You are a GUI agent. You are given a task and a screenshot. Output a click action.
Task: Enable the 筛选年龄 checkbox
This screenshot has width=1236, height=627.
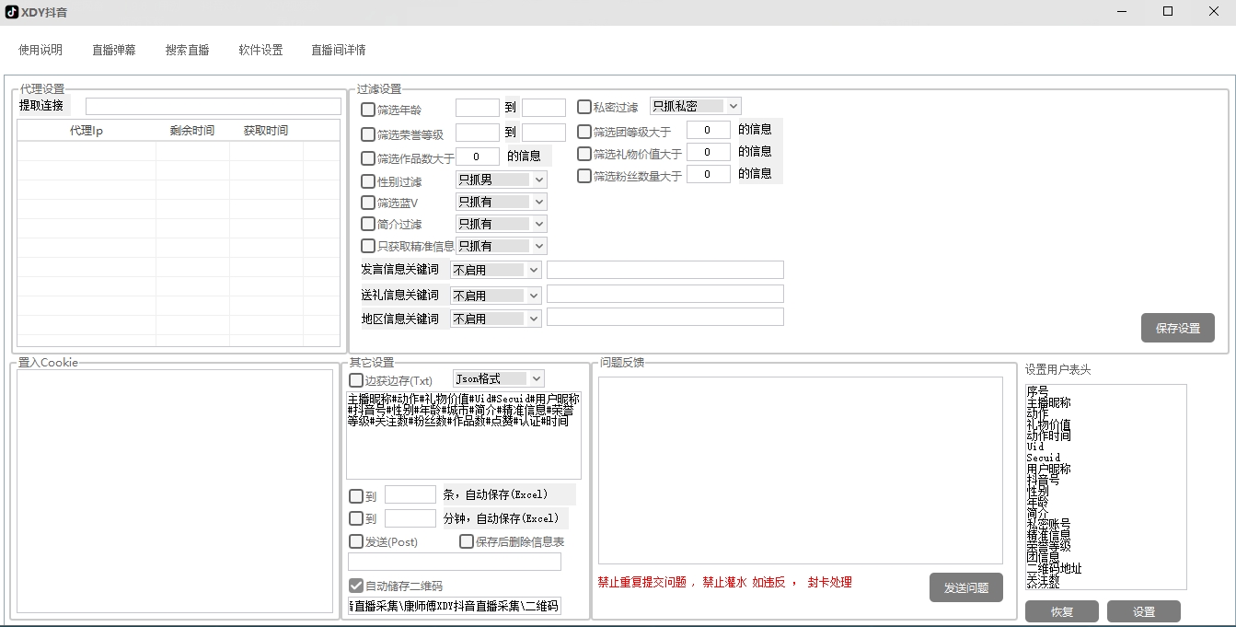pyautogui.click(x=368, y=110)
